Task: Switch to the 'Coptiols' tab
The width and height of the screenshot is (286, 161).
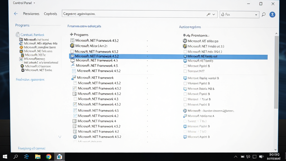Action: point(50,14)
